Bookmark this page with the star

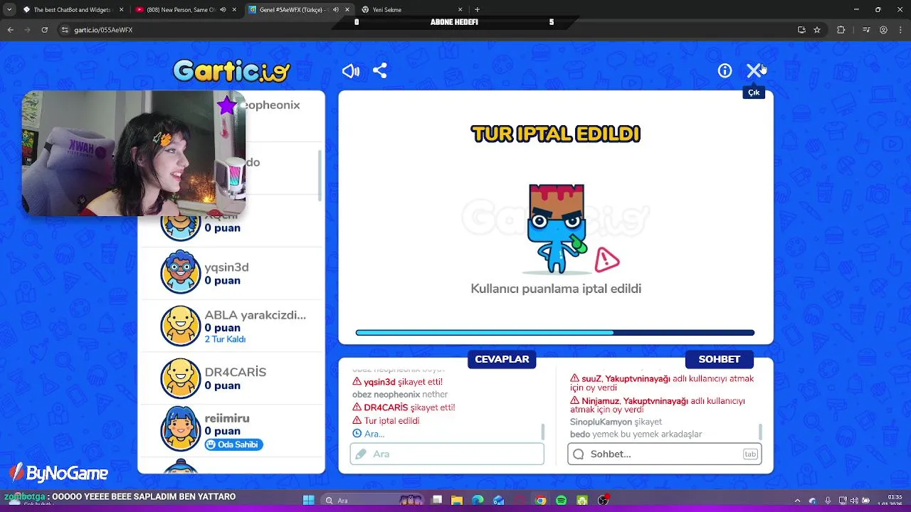pyautogui.click(x=817, y=30)
